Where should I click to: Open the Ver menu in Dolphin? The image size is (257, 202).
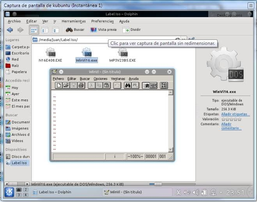point(45,21)
